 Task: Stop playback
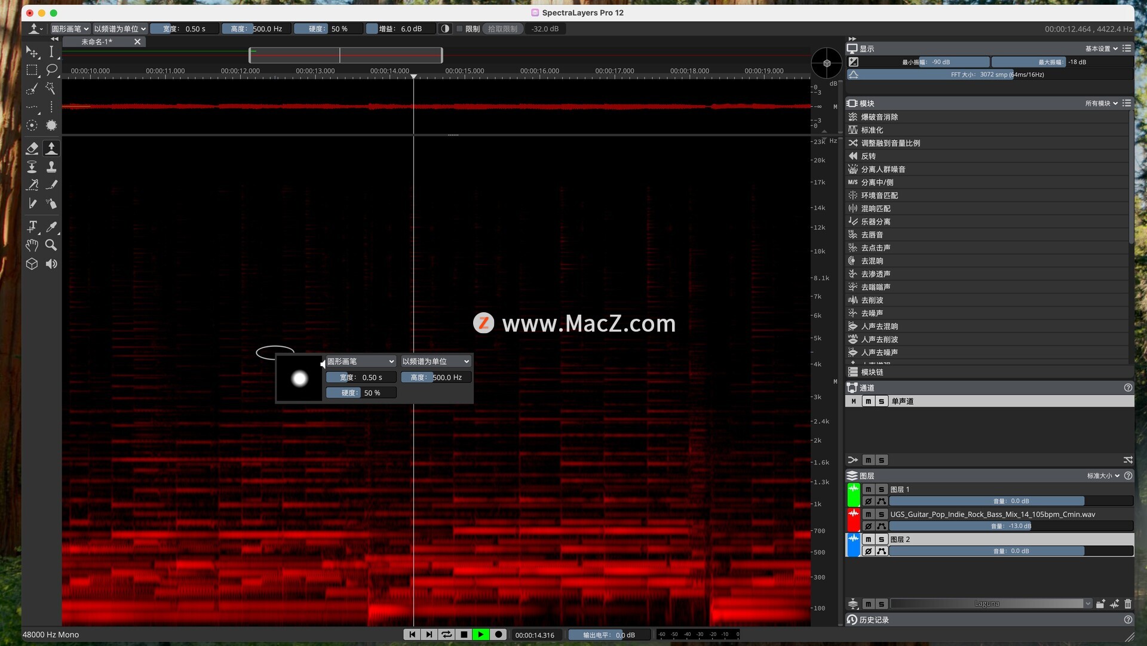(x=464, y=635)
